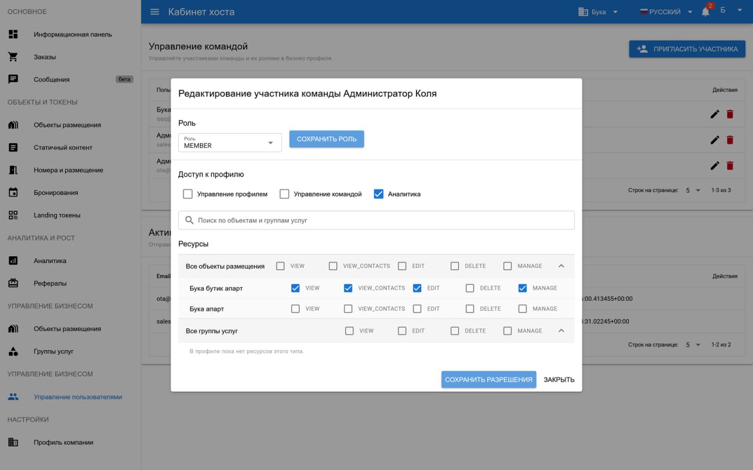Delete the third team member row

[730, 166]
